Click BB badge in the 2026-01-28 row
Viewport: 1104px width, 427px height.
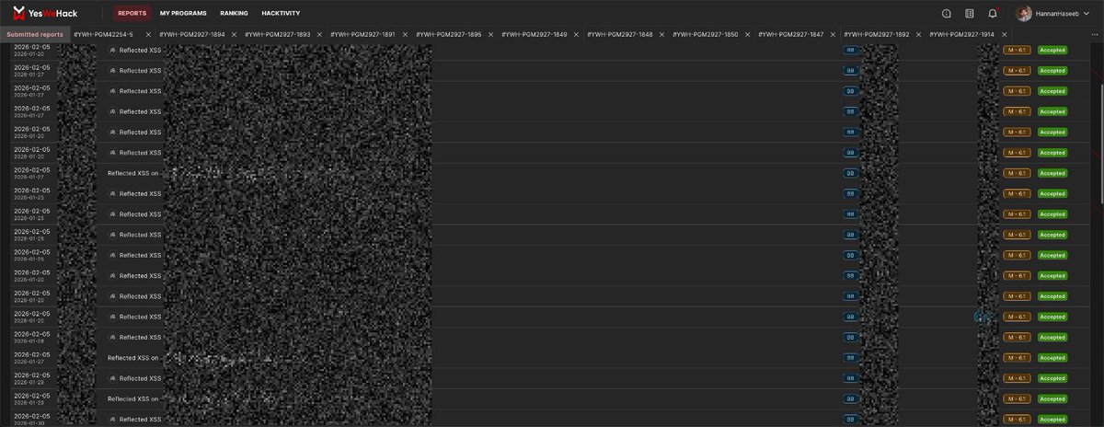point(850,338)
